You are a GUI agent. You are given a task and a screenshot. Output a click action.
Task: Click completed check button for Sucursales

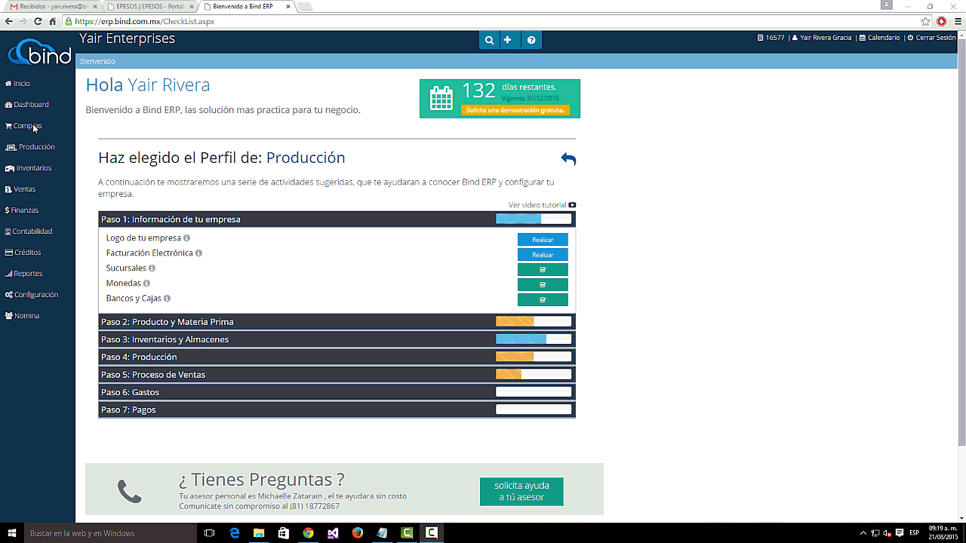point(543,270)
